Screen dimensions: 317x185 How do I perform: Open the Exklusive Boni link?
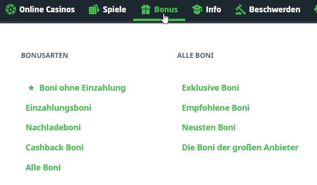pos(210,88)
